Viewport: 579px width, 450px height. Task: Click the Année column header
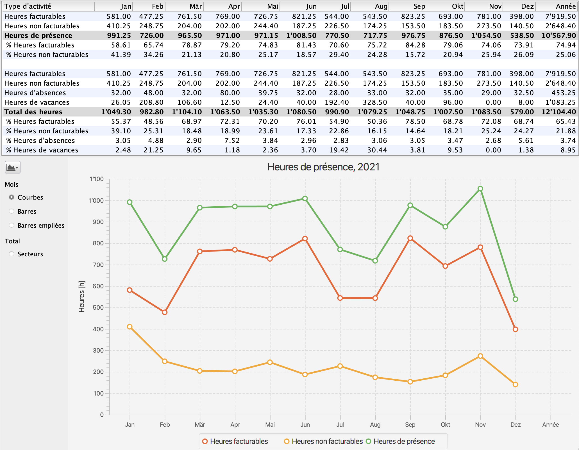coord(557,6)
